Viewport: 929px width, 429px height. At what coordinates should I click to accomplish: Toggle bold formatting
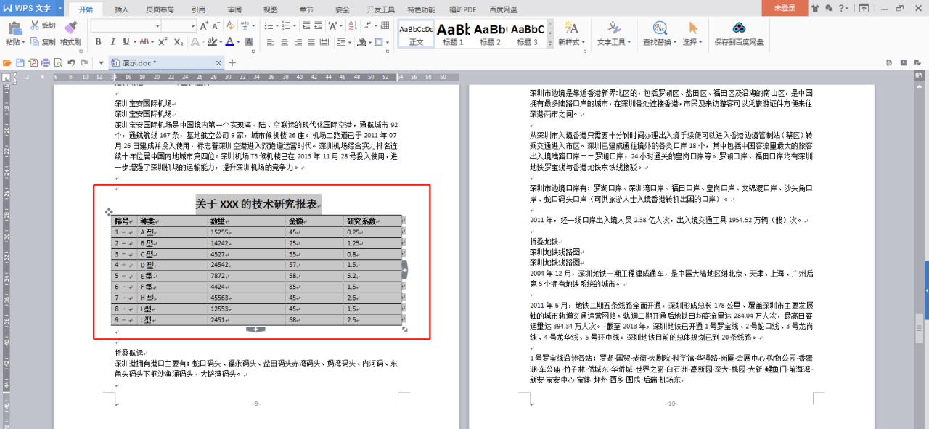click(x=98, y=42)
